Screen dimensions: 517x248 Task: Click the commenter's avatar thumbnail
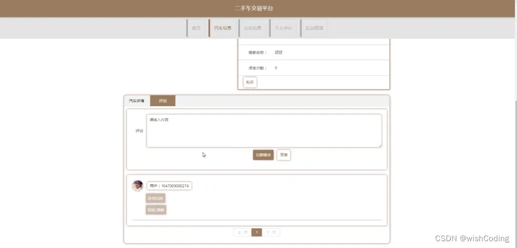pyautogui.click(x=138, y=186)
